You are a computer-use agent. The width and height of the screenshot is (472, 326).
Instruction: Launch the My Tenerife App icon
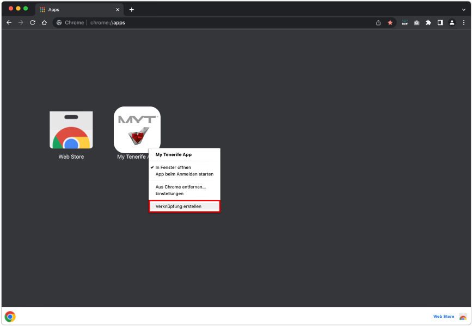point(137,129)
